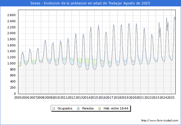181x125 pixels.
Task: Click the 2023 x-axis label
Action: pos(155,98)
